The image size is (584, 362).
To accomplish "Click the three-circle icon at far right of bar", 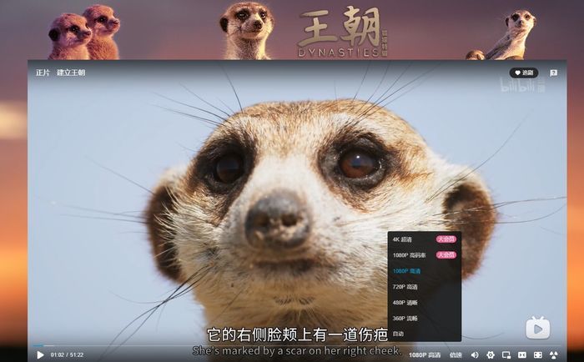I will tap(554, 355).
